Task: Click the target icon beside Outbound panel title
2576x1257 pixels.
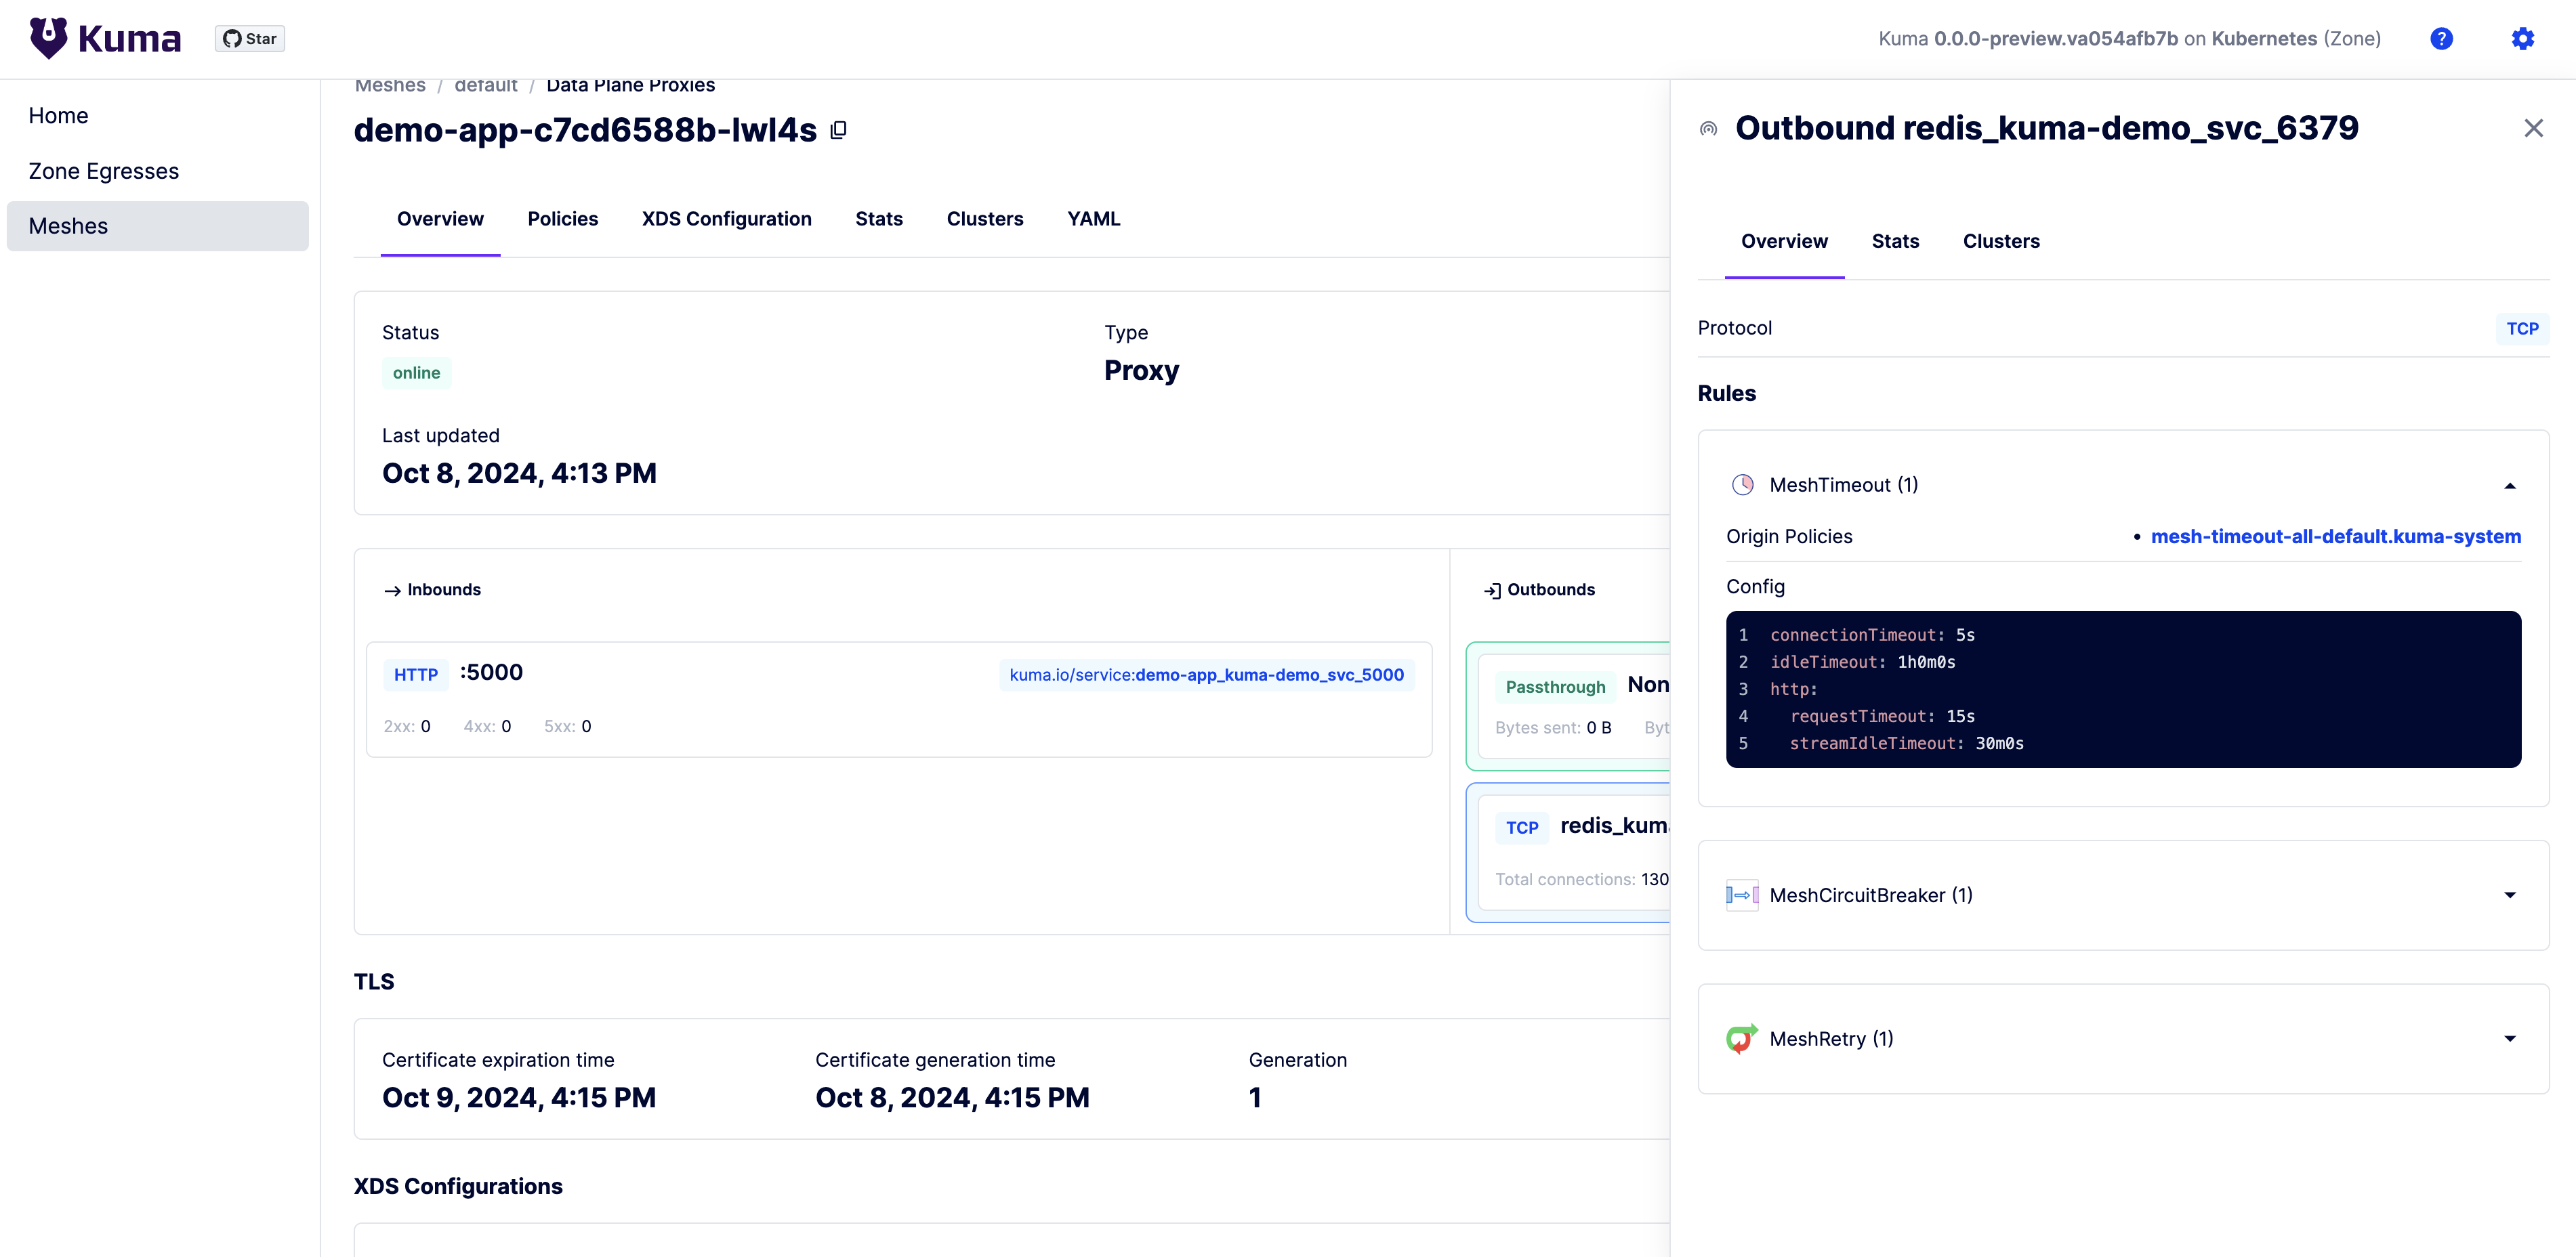Action: pyautogui.click(x=1707, y=128)
